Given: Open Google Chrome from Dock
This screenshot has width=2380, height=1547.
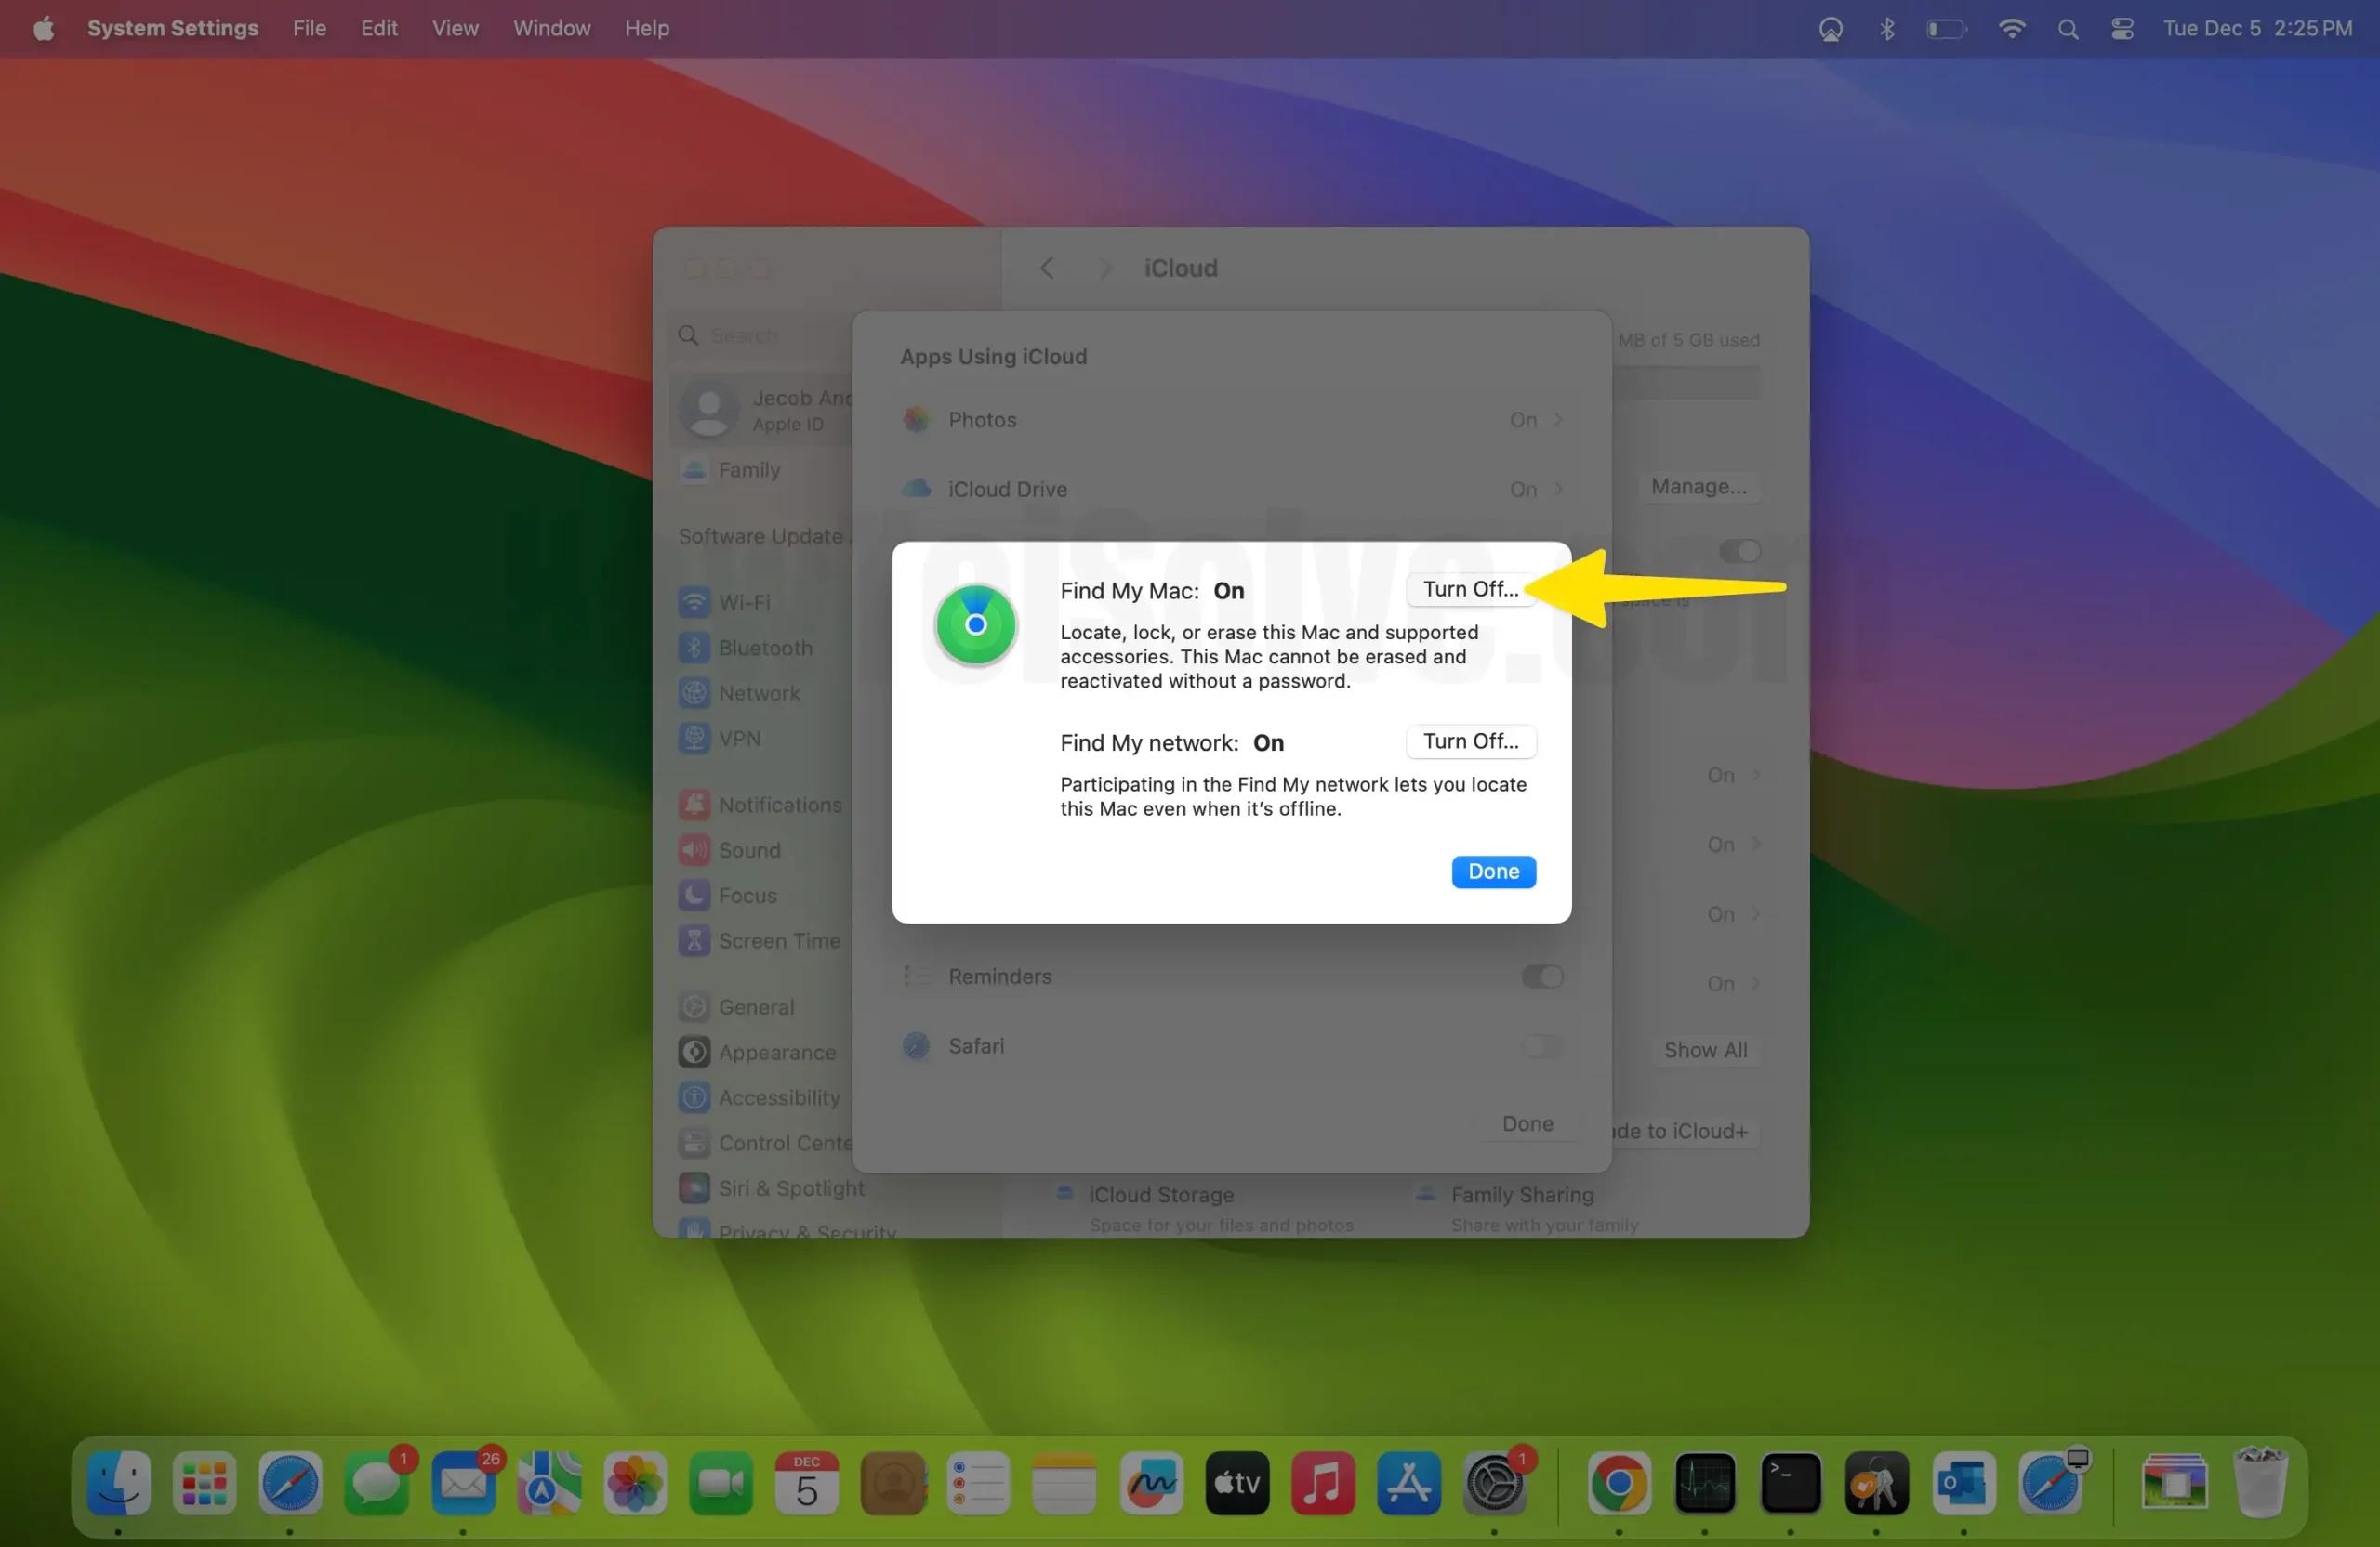Looking at the screenshot, I should (1619, 1482).
